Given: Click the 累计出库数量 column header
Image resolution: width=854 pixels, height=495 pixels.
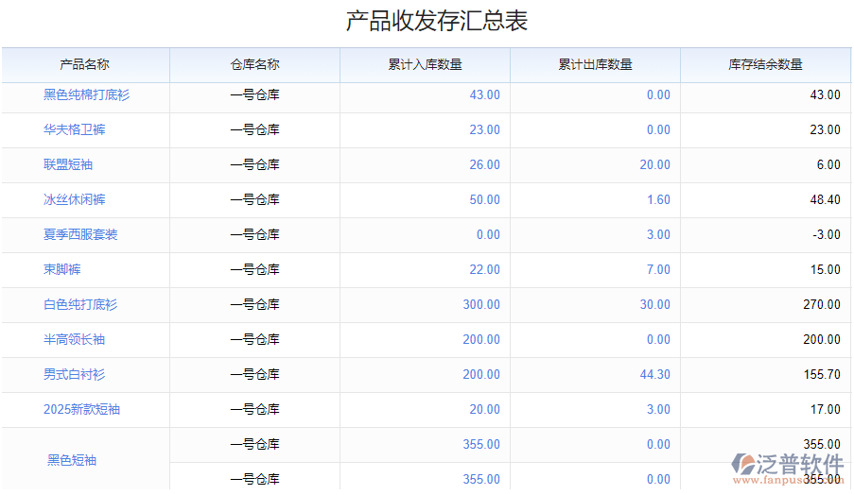Looking at the screenshot, I should pos(595,64).
